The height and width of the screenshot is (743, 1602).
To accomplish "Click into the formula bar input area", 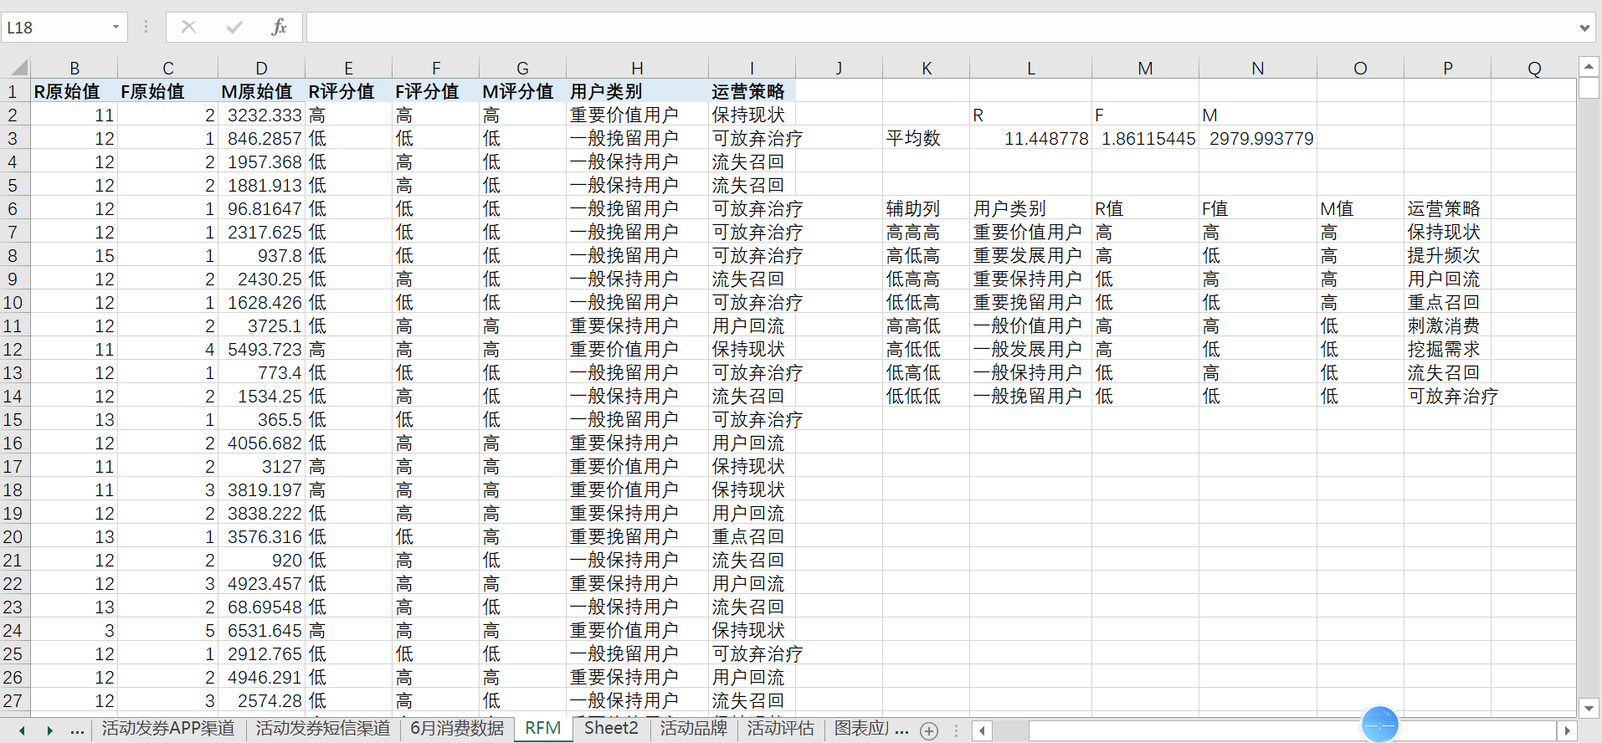I will click(x=941, y=28).
